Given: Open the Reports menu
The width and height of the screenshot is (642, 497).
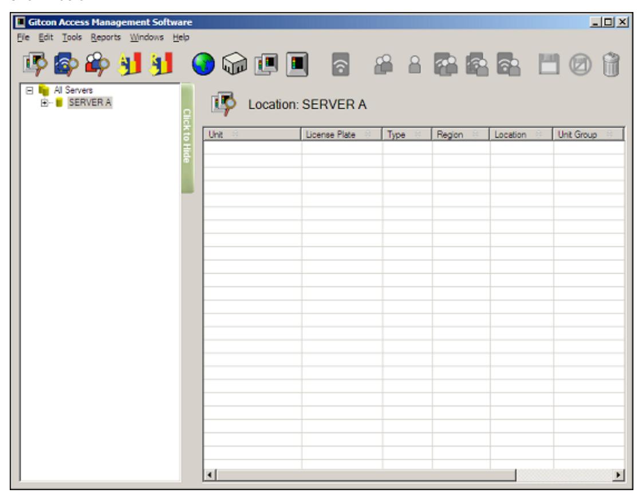Looking at the screenshot, I should [x=105, y=37].
